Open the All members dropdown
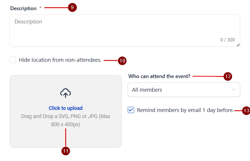This screenshot has width=250, height=161. pos(180,90)
